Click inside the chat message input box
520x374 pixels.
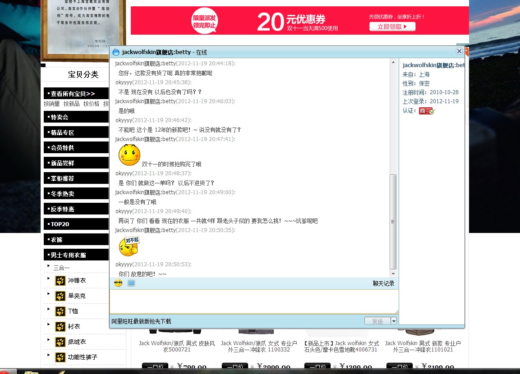click(254, 301)
